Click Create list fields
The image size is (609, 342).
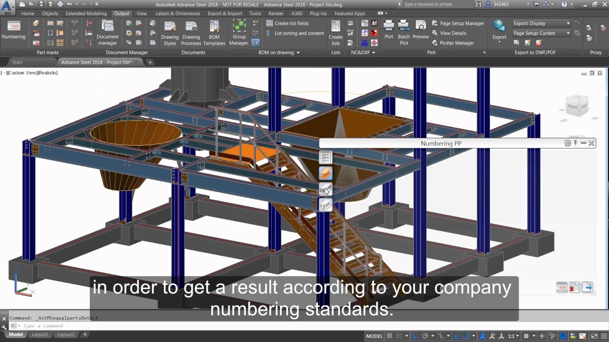point(292,23)
